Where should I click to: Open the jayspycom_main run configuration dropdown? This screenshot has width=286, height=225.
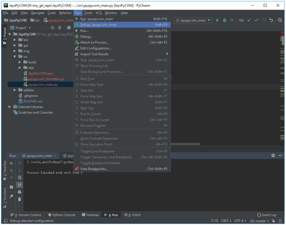pos(193,20)
